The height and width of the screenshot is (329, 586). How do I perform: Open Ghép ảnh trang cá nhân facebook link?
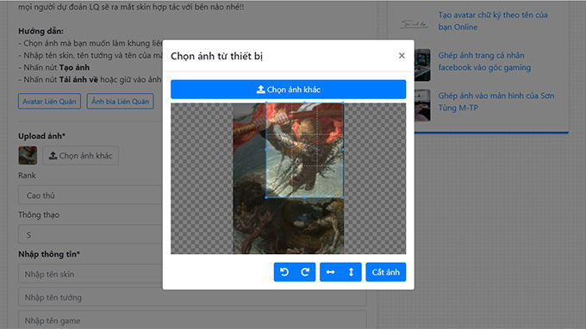point(484,61)
